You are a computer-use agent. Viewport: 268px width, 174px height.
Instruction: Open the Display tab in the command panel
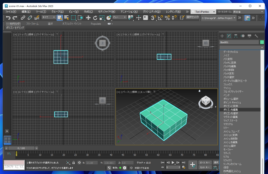(x=250, y=36)
